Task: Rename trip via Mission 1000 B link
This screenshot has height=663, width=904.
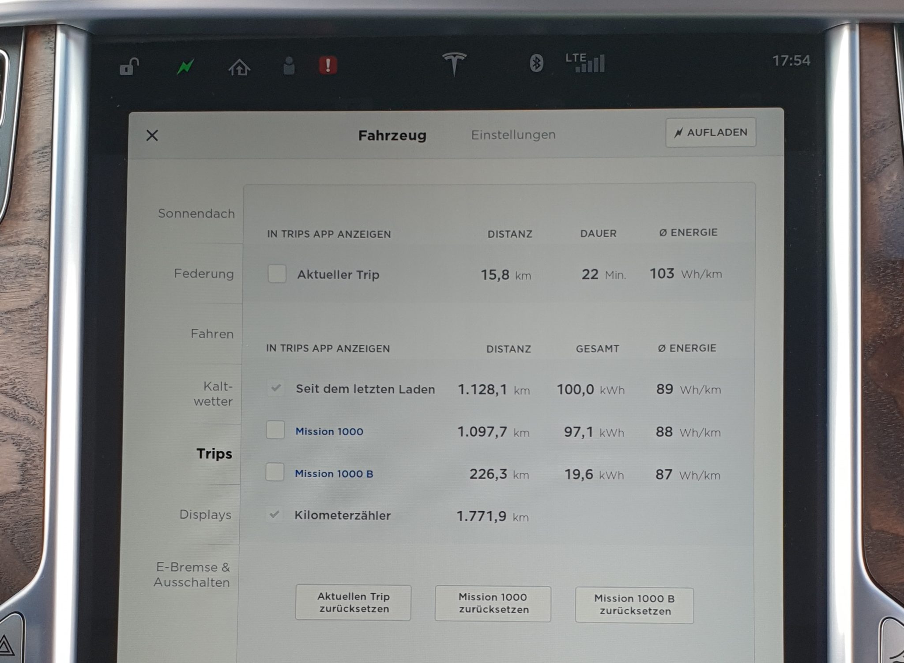Action: point(333,473)
